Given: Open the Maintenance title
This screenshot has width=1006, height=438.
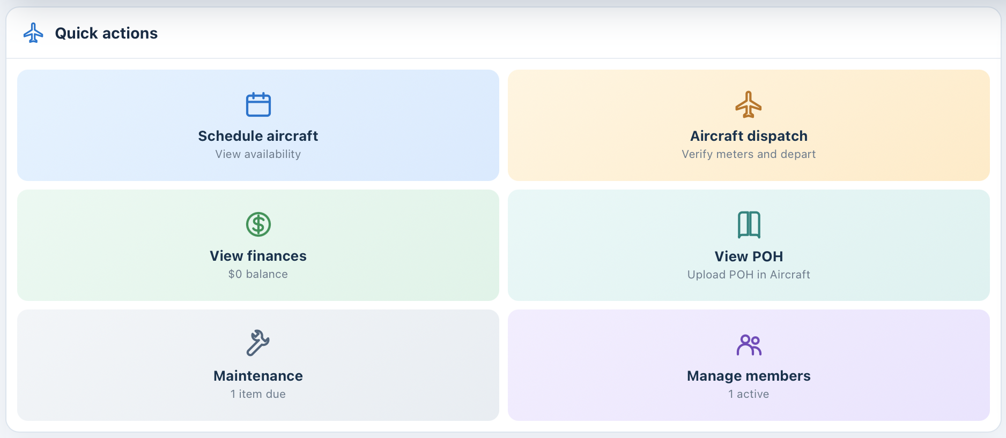Looking at the screenshot, I should [x=258, y=376].
